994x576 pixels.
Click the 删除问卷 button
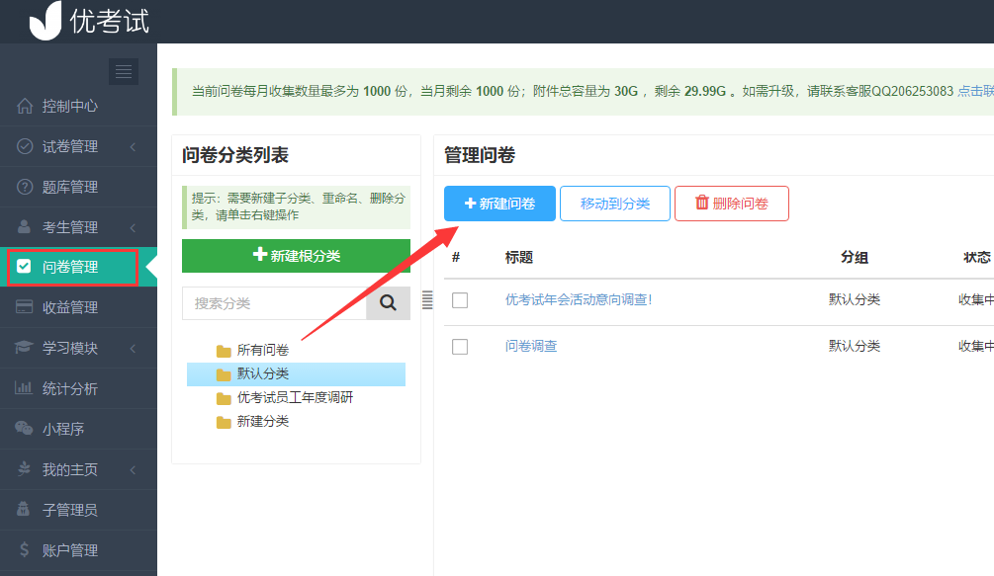pyautogui.click(x=732, y=204)
